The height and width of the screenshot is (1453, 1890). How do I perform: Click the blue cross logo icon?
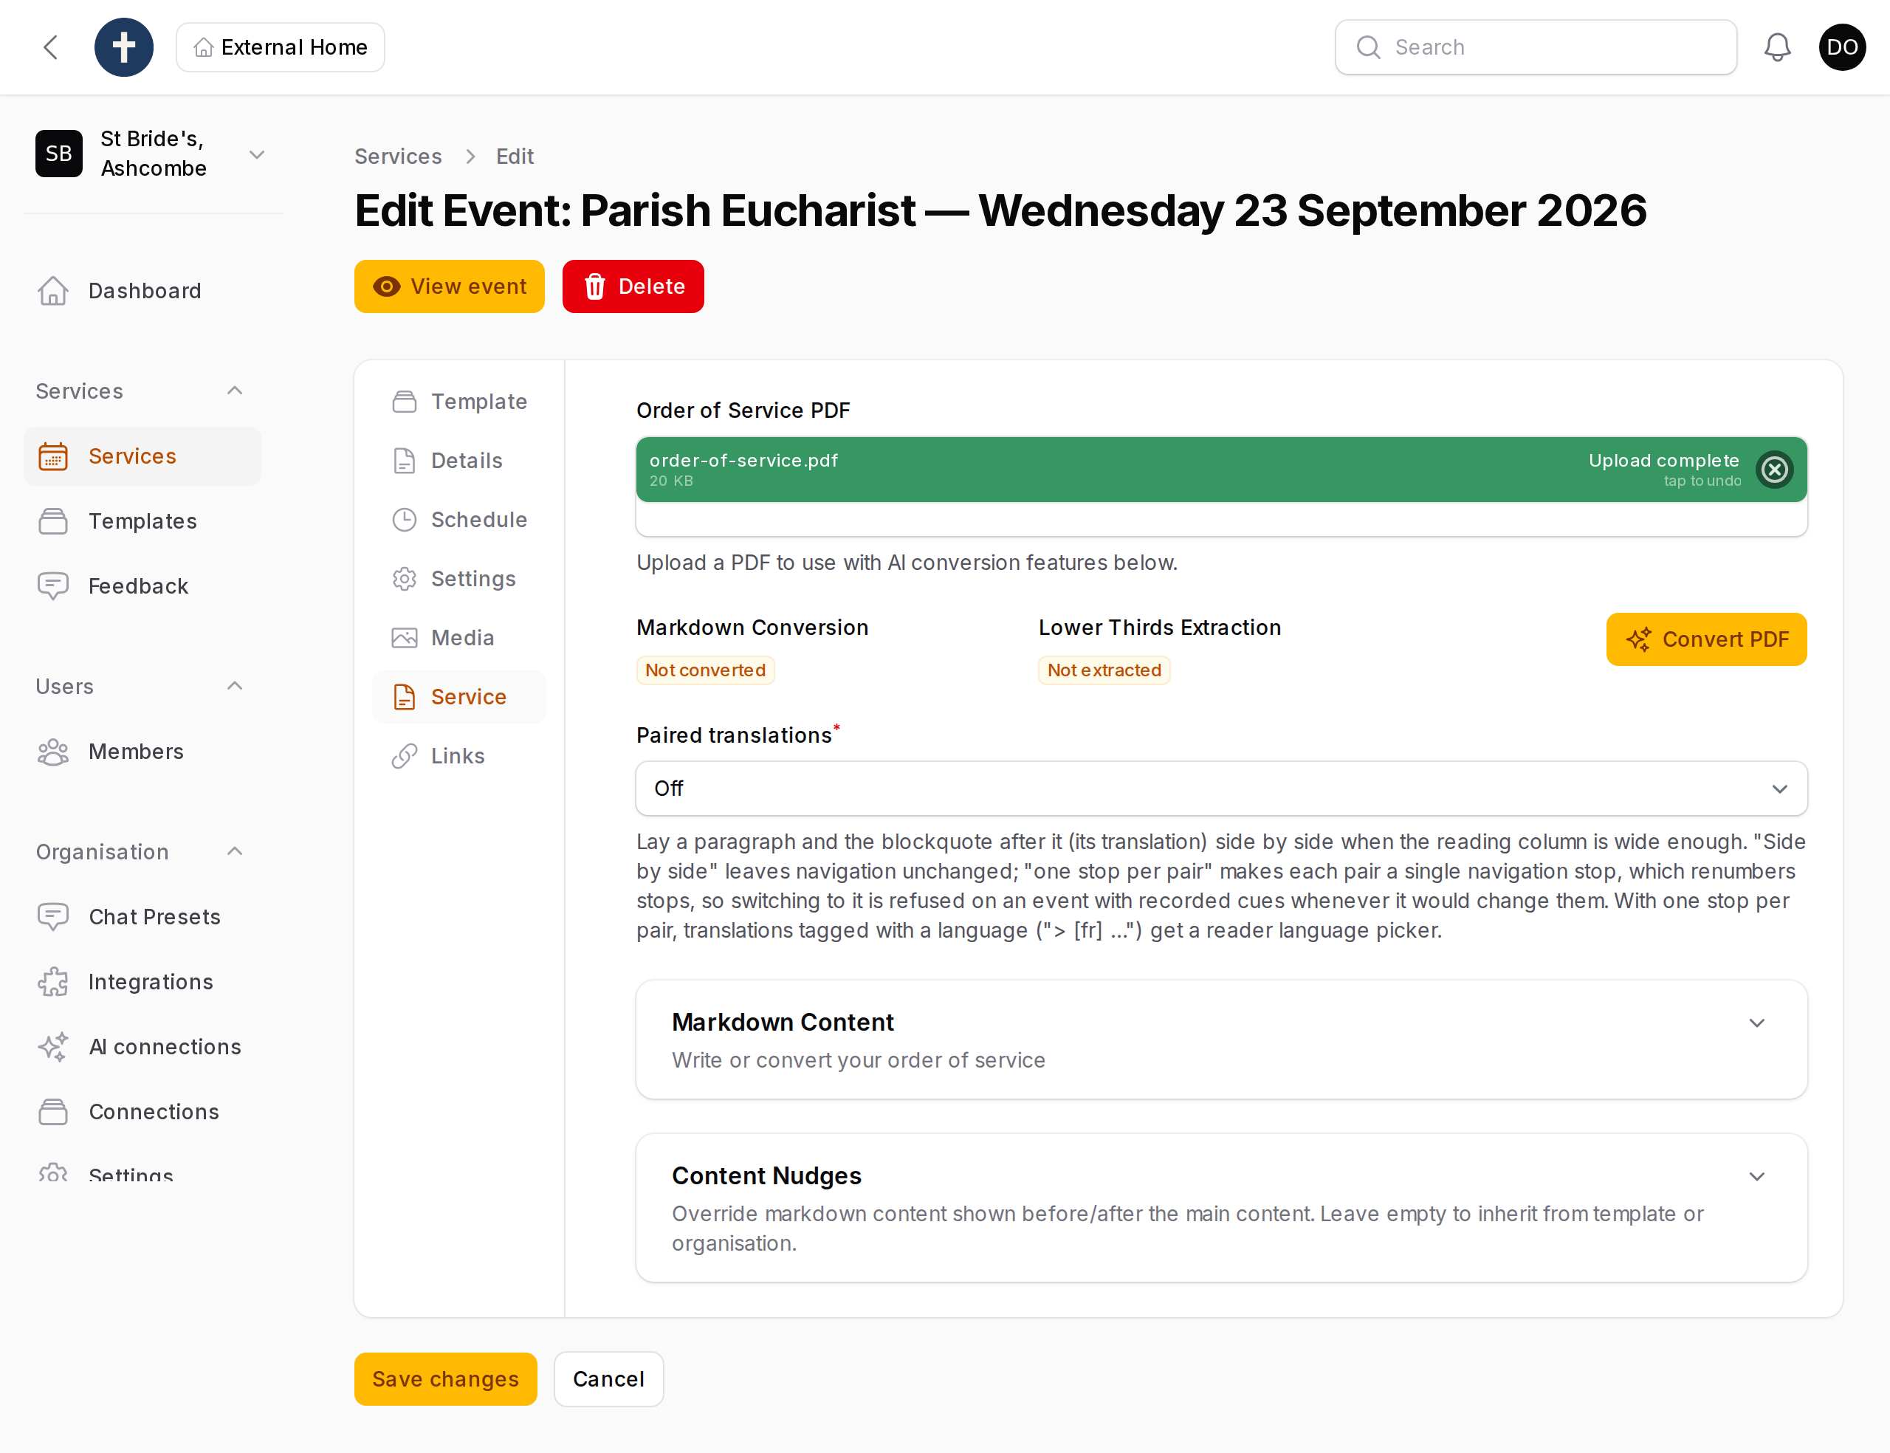[x=123, y=47]
